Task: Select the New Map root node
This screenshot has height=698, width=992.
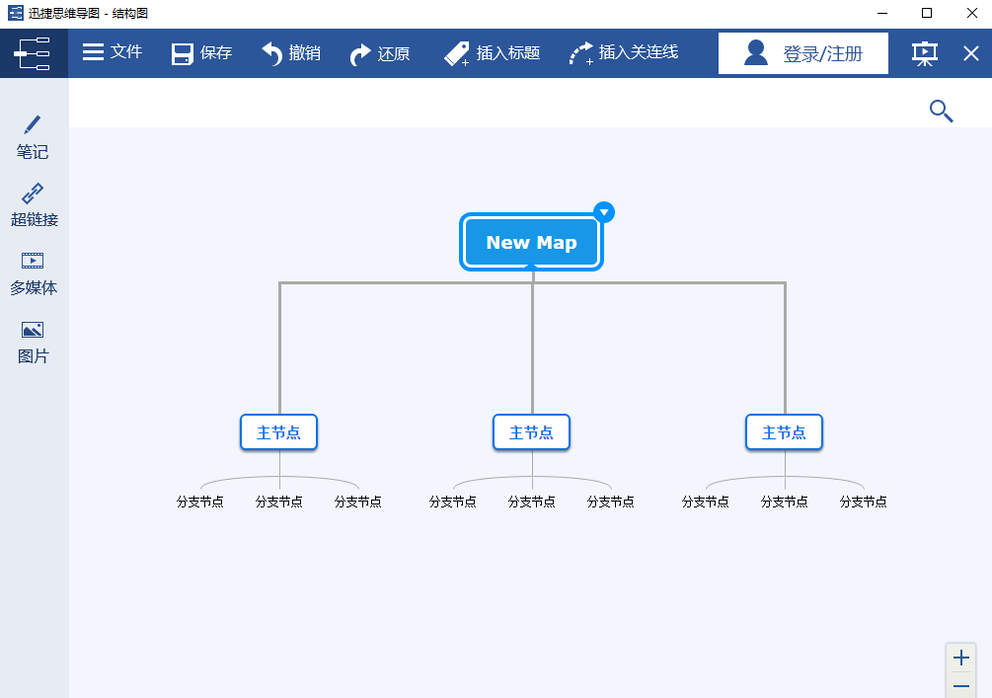Action: point(531,242)
